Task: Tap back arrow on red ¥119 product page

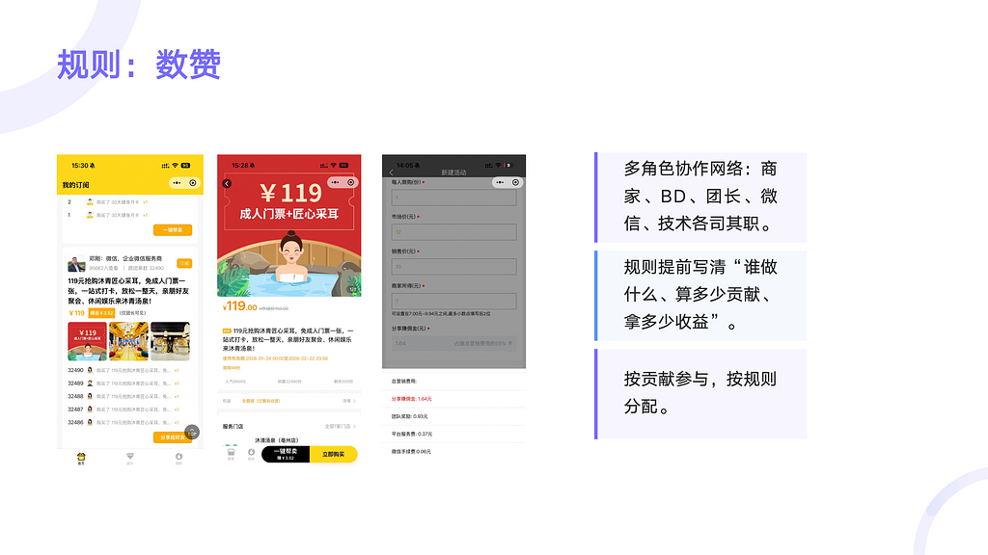Action: tap(227, 183)
